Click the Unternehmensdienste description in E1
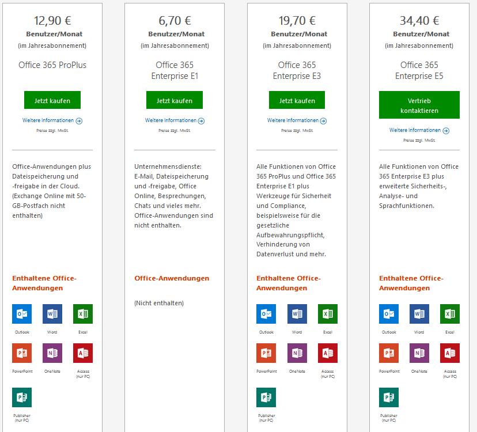This screenshot has width=477, height=432. [174, 196]
